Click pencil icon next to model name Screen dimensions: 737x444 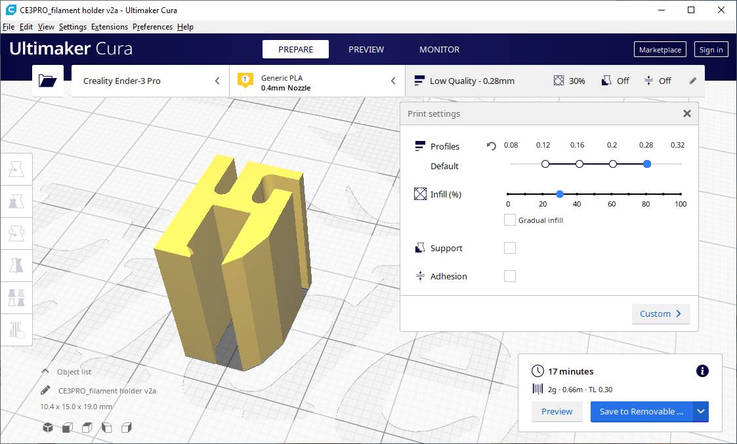click(45, 390)
